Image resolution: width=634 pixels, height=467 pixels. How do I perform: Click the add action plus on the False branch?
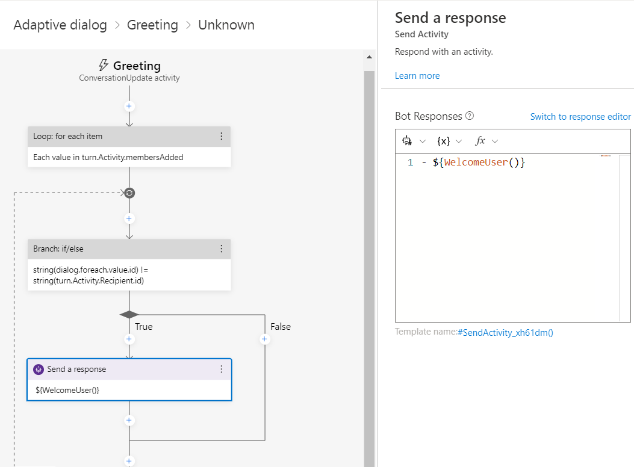(264, 339)
